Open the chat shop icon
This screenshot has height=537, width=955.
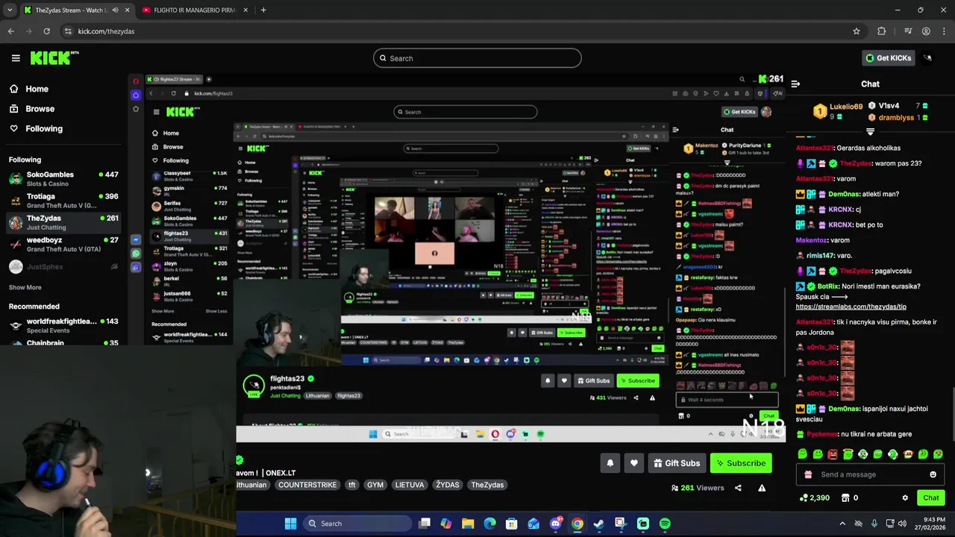click(x=845, y=497)
